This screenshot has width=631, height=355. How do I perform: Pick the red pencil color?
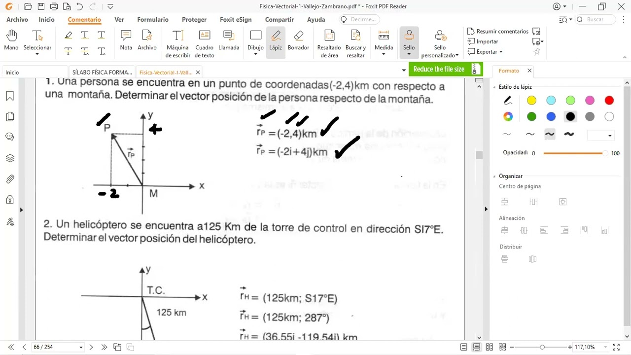(609, 101)
